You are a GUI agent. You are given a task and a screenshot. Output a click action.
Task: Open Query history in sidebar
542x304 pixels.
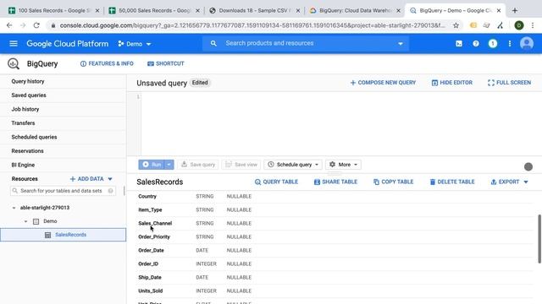click(x=28, y=81)
